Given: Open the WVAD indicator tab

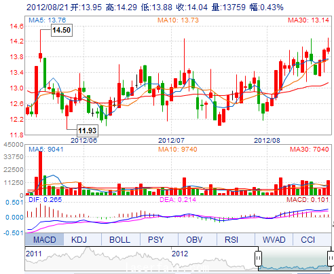Looking at the screenshot, I should coord(274,239).
